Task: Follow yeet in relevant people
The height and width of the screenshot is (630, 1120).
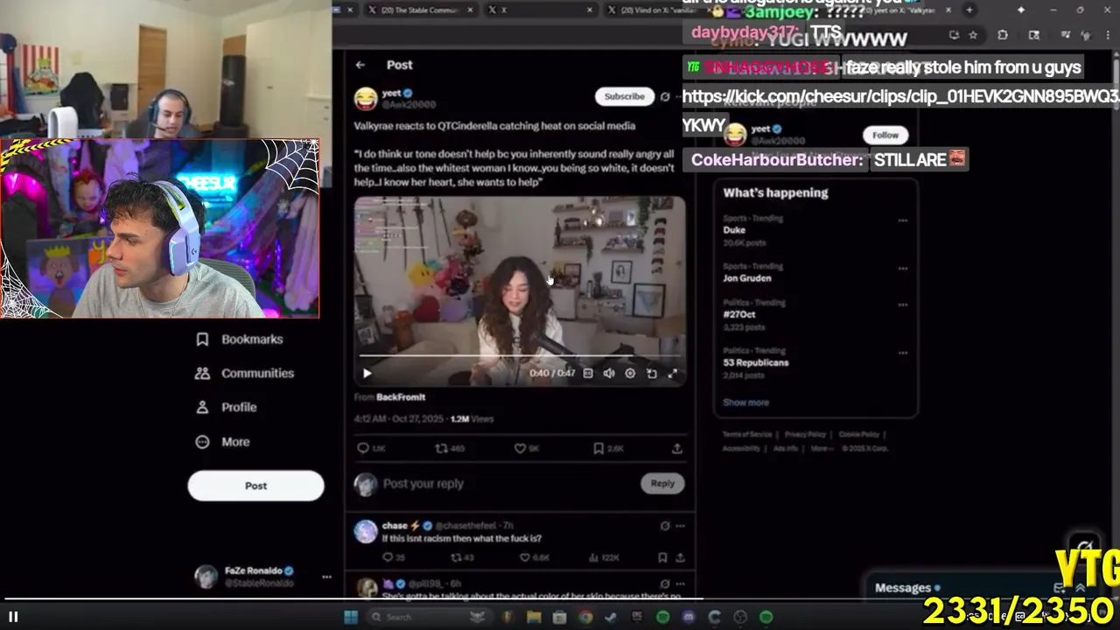Action: coord(885,135)
